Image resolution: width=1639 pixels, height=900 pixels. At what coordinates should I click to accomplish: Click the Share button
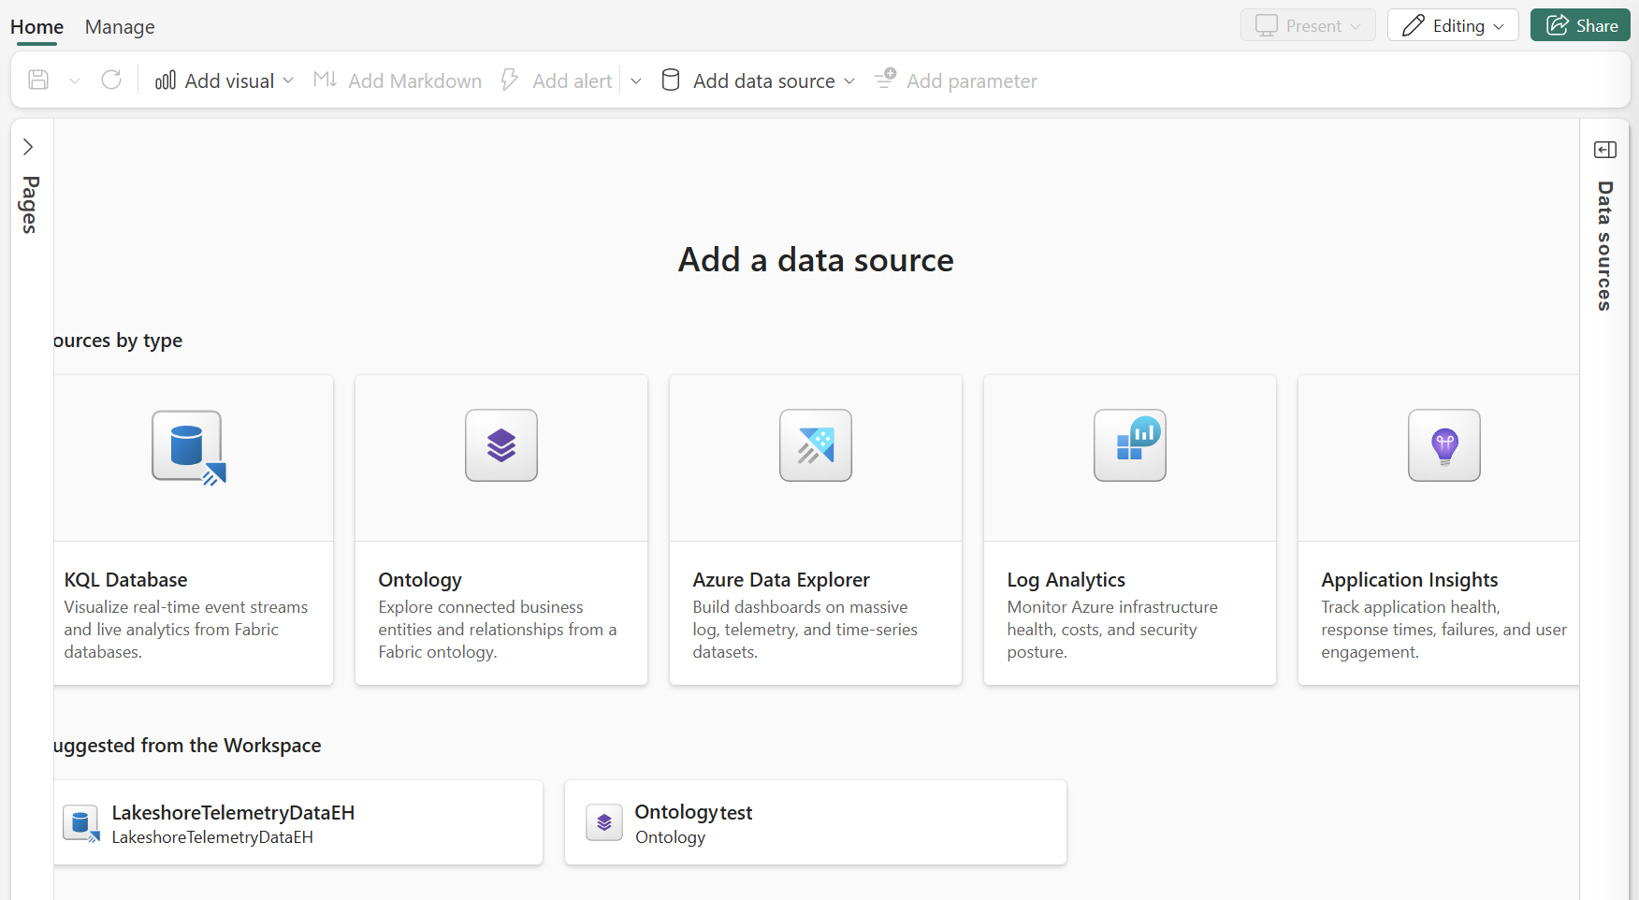(1580, 25)
